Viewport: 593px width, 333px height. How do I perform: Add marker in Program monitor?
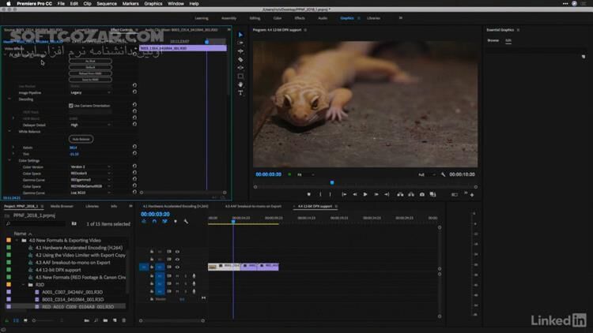coord(308,194)
